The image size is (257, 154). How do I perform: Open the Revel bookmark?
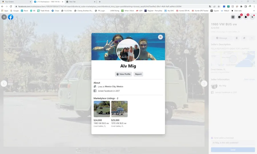24,11
